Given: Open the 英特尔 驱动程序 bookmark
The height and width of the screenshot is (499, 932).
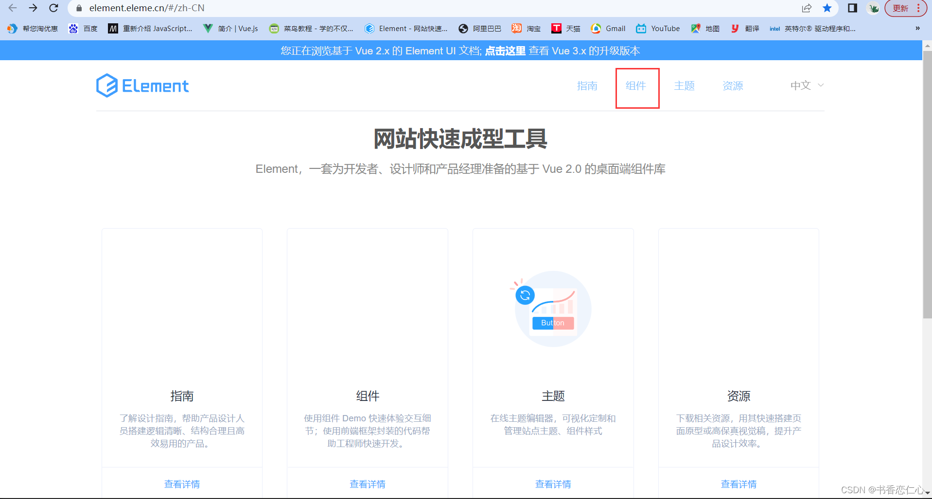Looking at the screenshot, I should pos(813,29).
